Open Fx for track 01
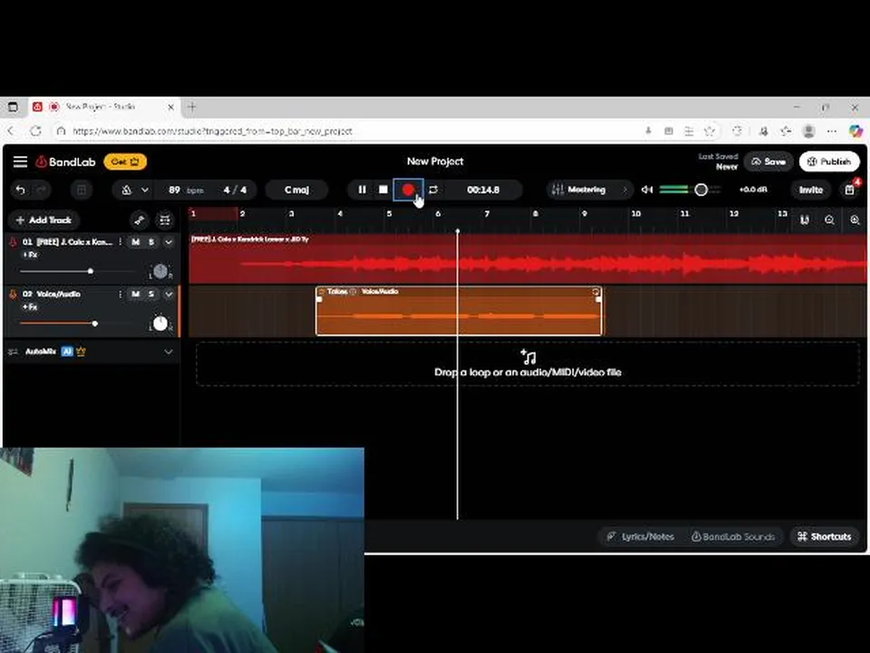870x653 pixels. [31, 255]
